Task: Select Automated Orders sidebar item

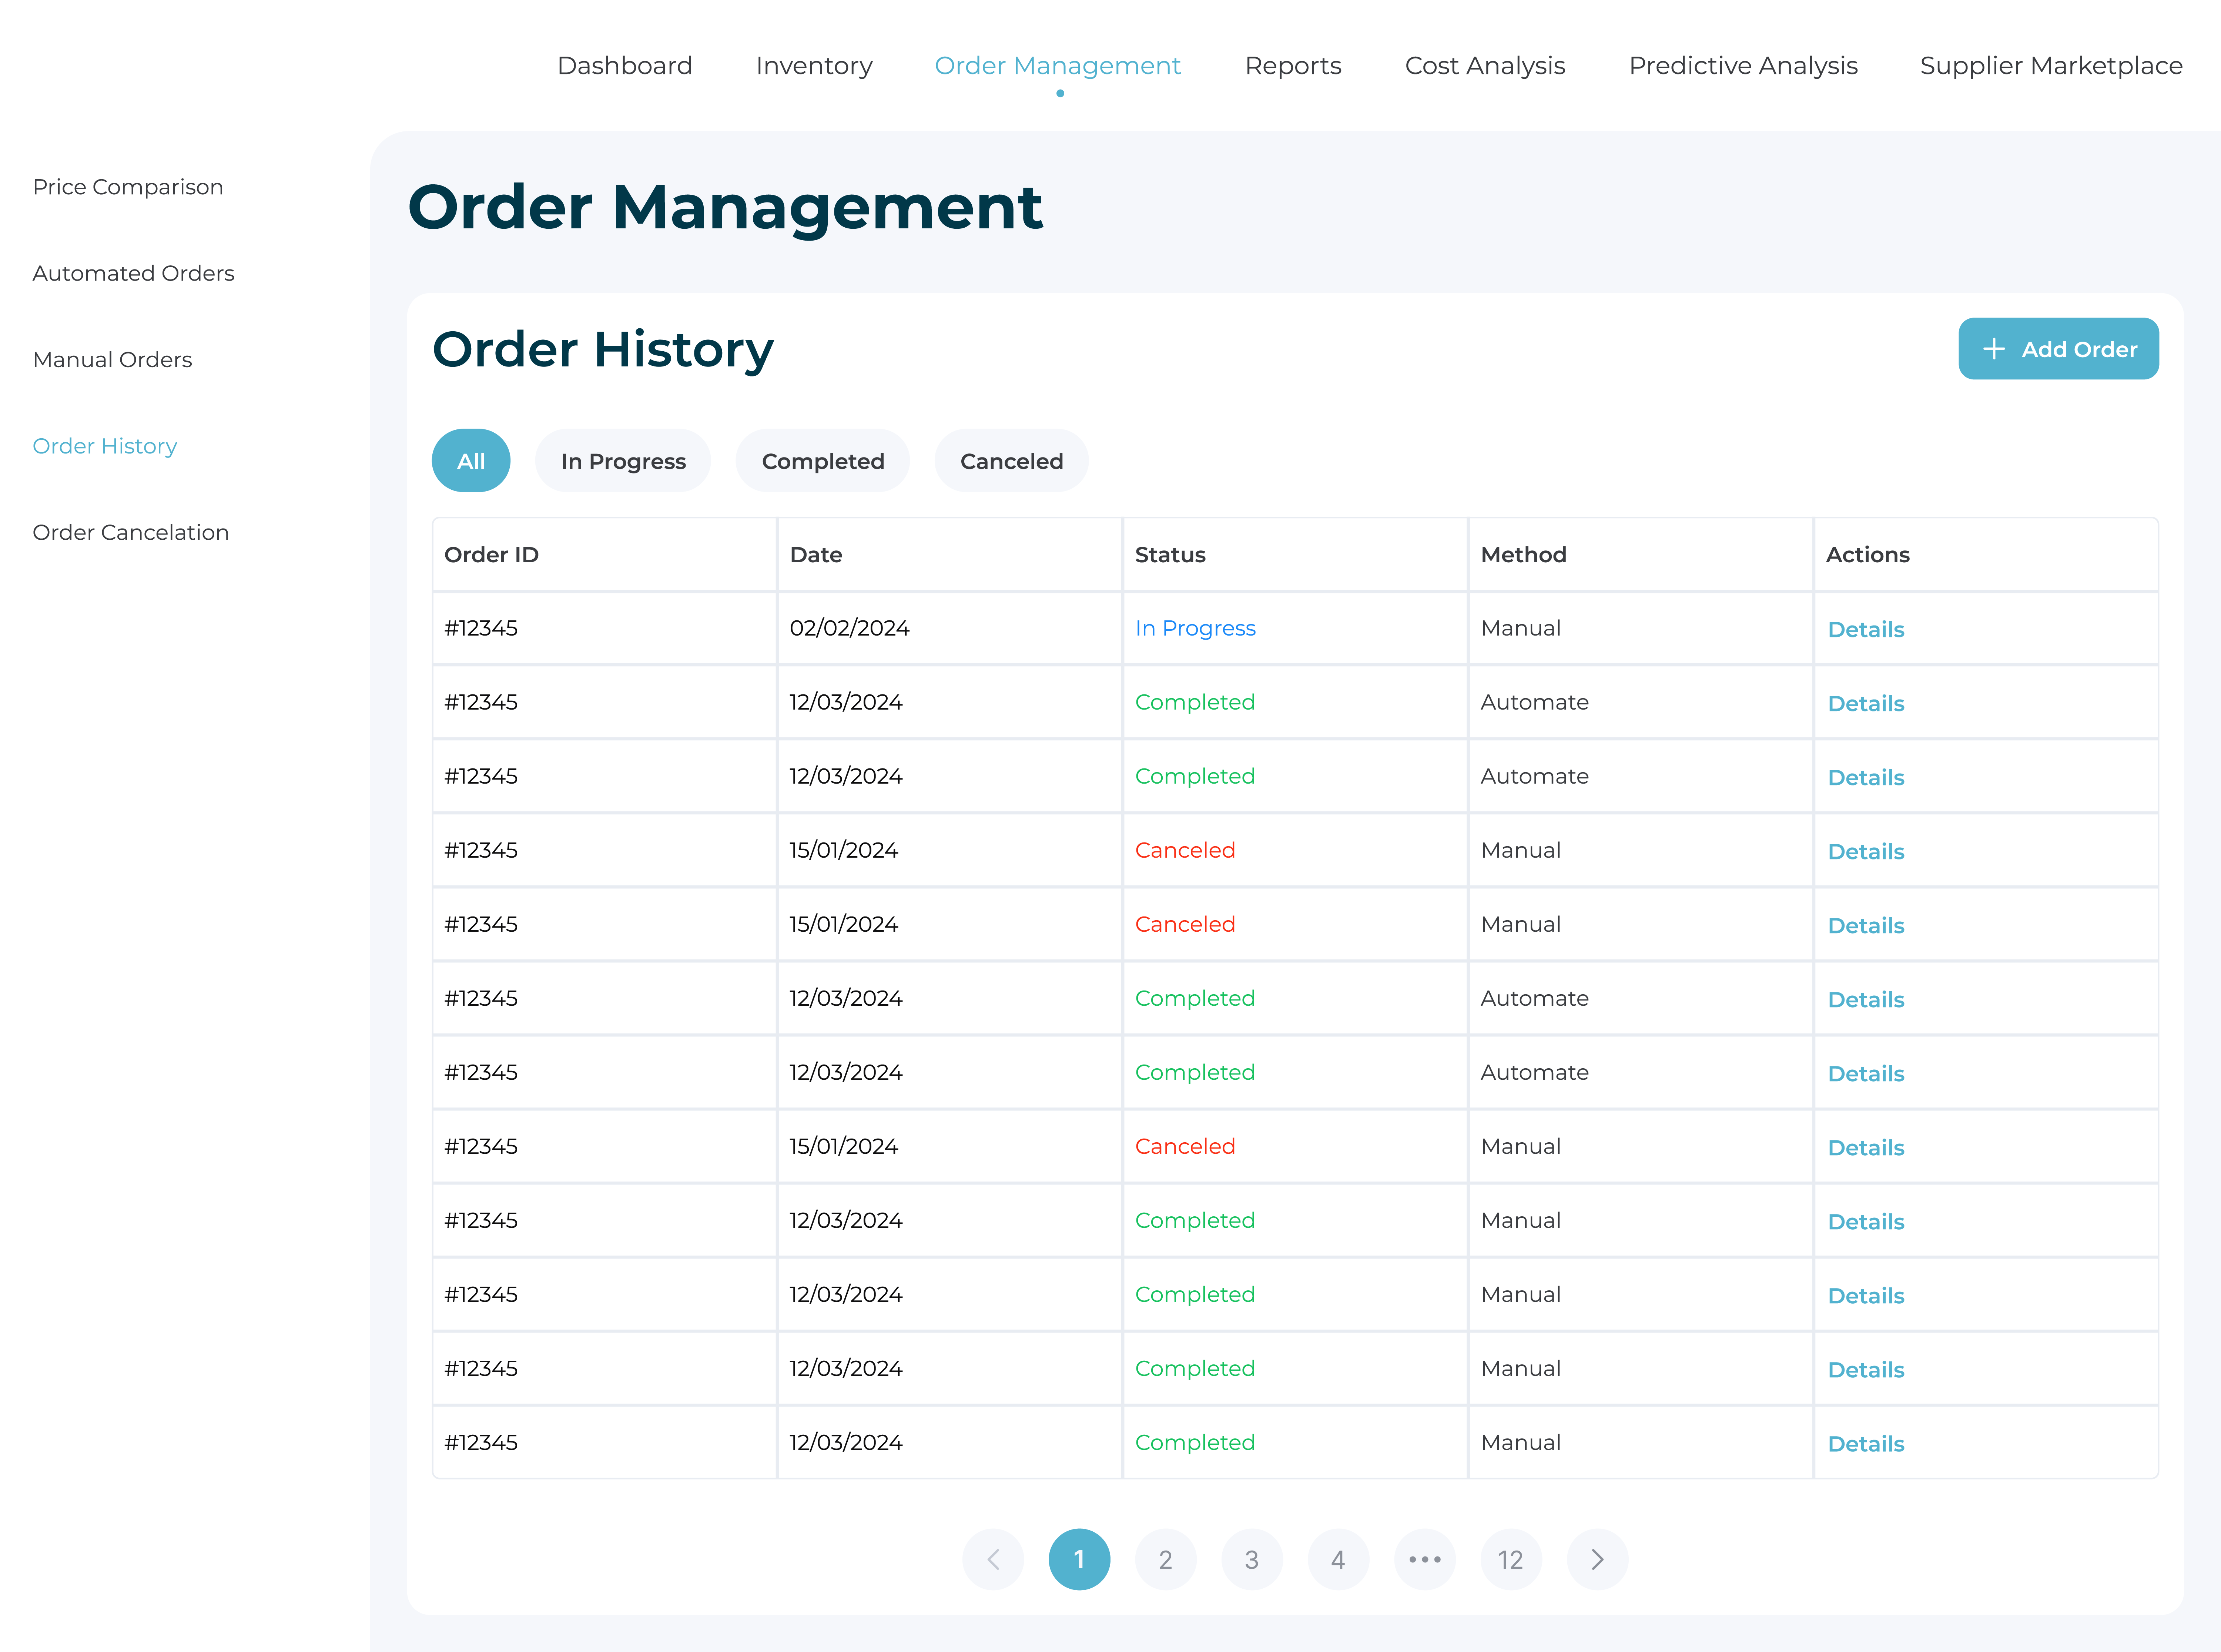Action: [133, 273]
